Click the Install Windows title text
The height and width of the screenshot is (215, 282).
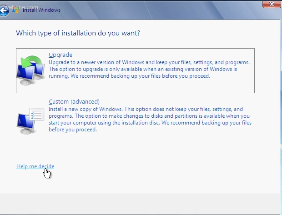(x=41, y=10)
